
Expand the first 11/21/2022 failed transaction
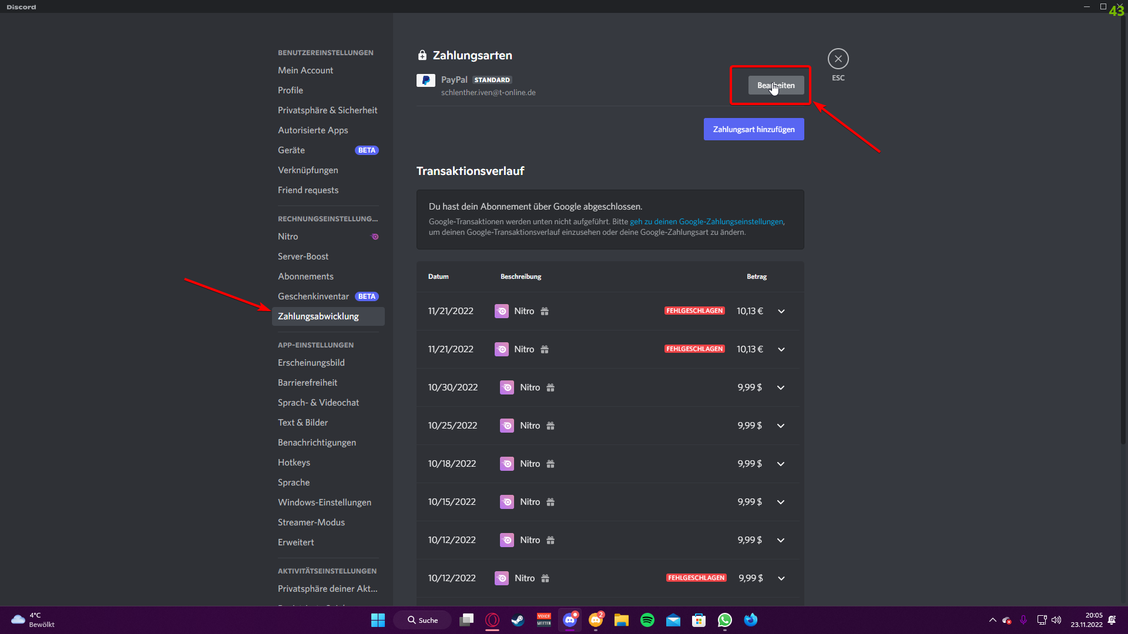tap(781, 311)
